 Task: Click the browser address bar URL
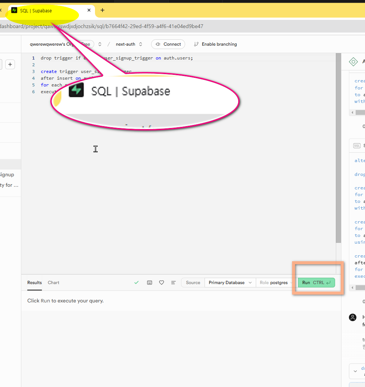click(x=102, y=27)
